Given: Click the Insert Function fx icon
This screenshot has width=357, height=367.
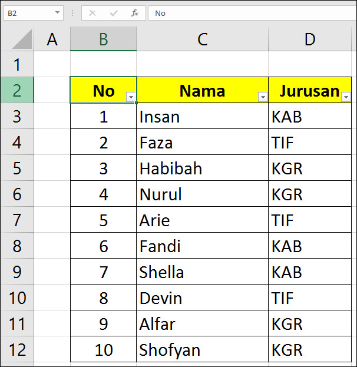Looking at the screenshot, I should pyautogui.click(x=135, y=13).
